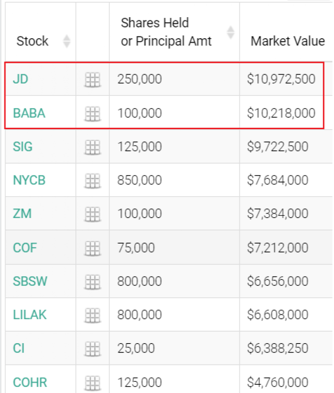Sort by Shares Held column arrows
This screenshot has height=393, width=334.
231,32
